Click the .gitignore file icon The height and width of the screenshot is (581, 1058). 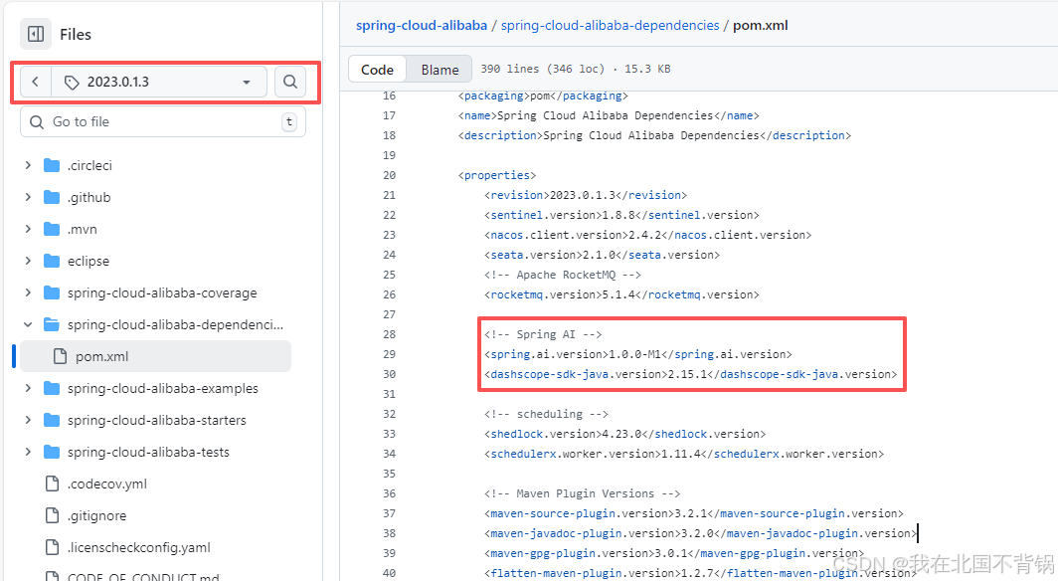tap(52, 515)
